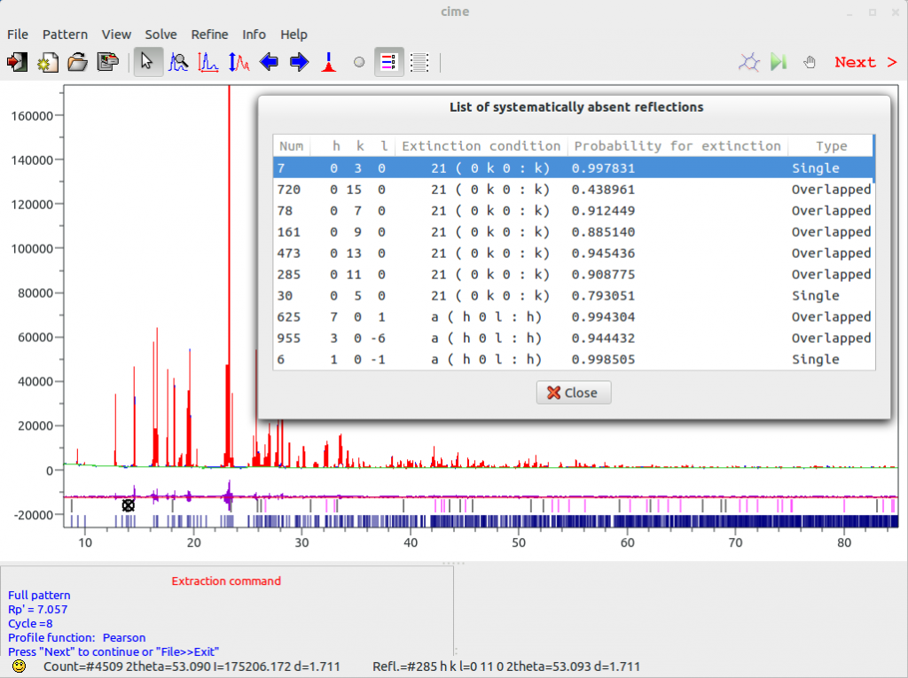Open the Info menu
908x678 pixels.
coord(254,35)
